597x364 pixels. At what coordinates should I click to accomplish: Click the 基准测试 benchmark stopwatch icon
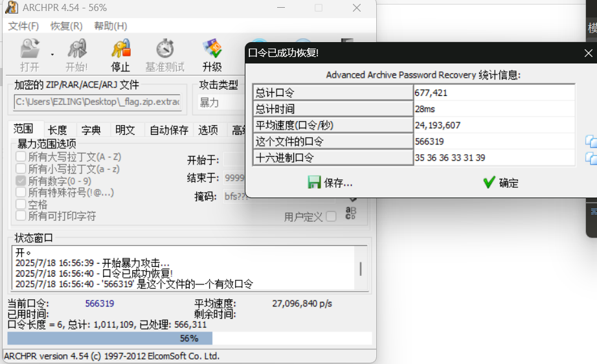point(164,51)
